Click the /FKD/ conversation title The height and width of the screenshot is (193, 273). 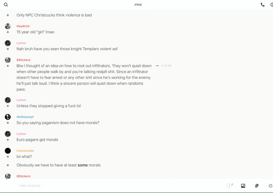click(138, 5)
